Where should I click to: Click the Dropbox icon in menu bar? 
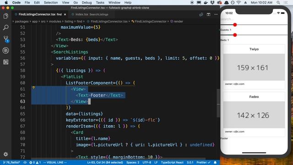pyautogui.click(x=212, y=2)
